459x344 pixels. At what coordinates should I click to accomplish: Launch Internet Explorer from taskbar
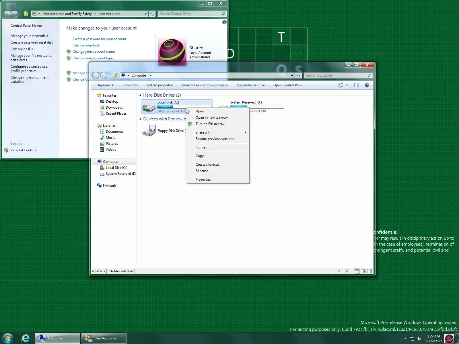(x=26, y=338)
